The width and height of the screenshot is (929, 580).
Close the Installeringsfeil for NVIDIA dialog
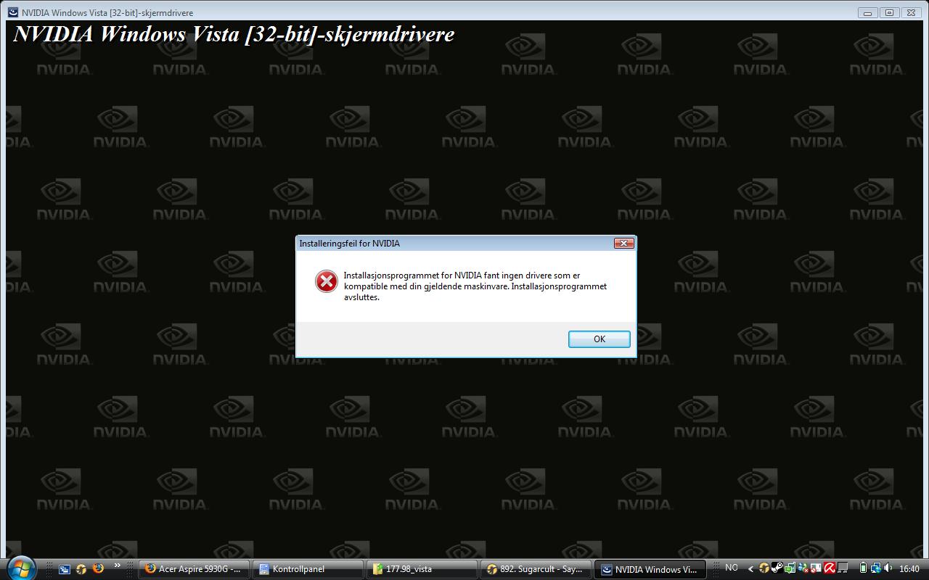point(624,243)
